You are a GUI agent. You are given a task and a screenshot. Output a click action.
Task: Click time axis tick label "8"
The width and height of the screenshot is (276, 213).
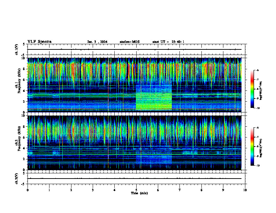(x=201, y=190)
